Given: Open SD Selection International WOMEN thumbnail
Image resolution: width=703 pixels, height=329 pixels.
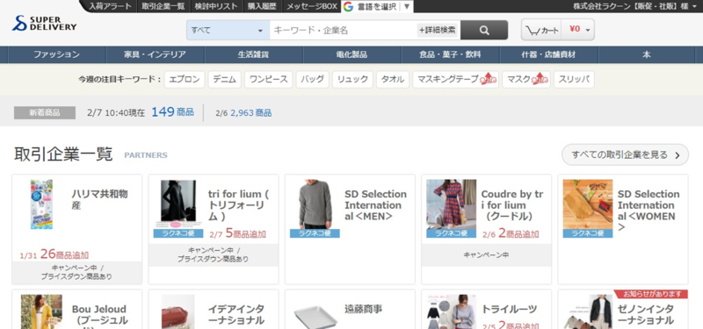Looking at the screenshot, I should [x=588, y=204].
